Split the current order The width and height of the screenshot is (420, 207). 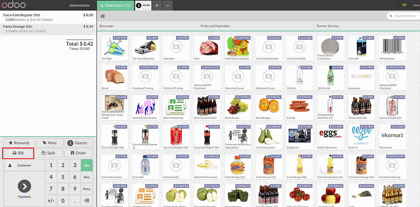tap(49, 153)
